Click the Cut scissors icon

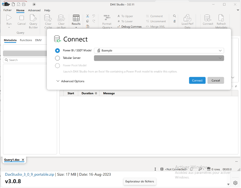[88, 16]
